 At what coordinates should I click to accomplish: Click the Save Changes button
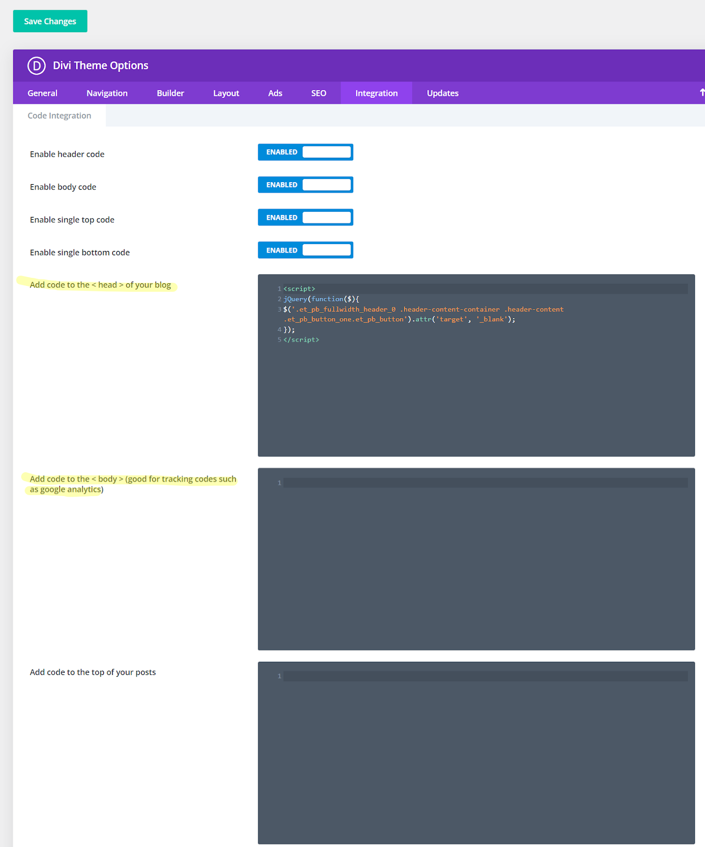pos(50,21)
